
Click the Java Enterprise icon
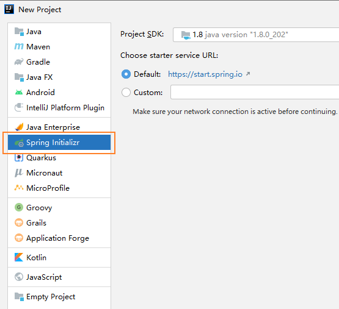click(x=19, y=127)
